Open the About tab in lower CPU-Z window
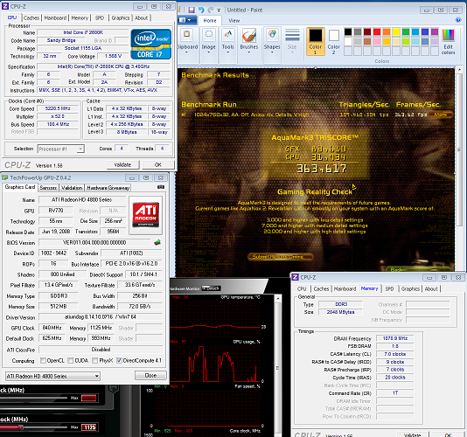The image size is (467, 437). [x=431, y=288]
